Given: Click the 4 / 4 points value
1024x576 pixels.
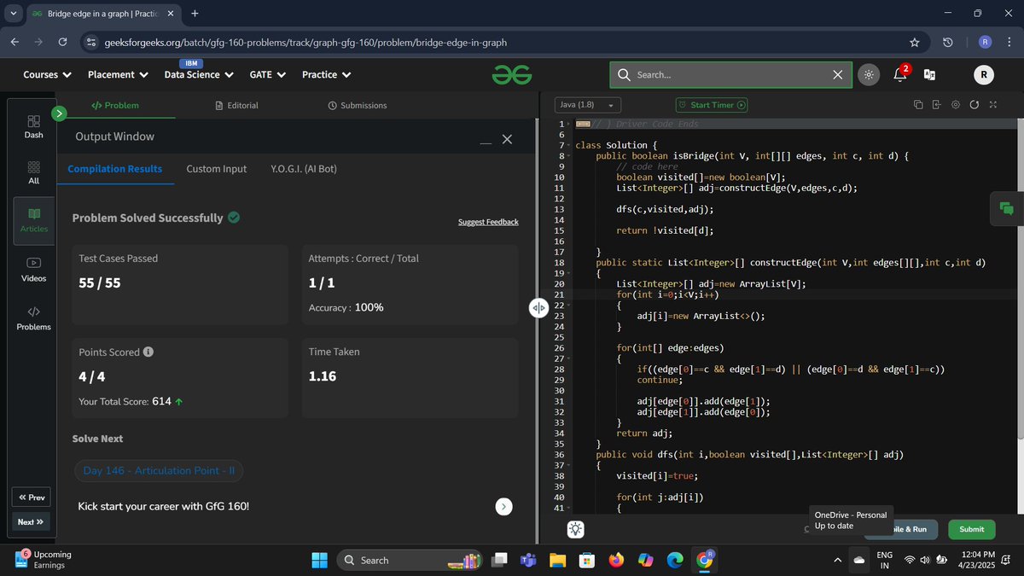Looking at the screenshot, I should coord(92,376).
